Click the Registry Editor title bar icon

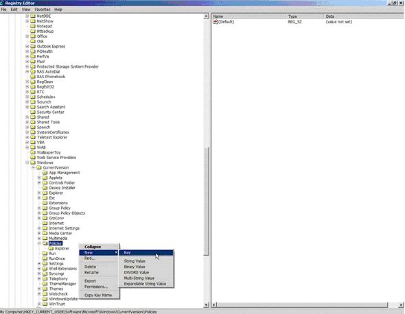[x=1, y=3]
